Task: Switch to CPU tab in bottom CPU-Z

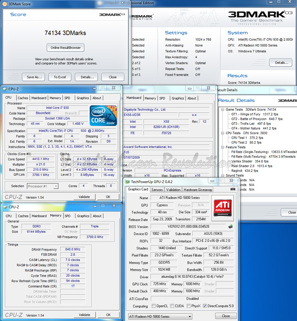Action: pyautogui.click(x=9, y=216)
